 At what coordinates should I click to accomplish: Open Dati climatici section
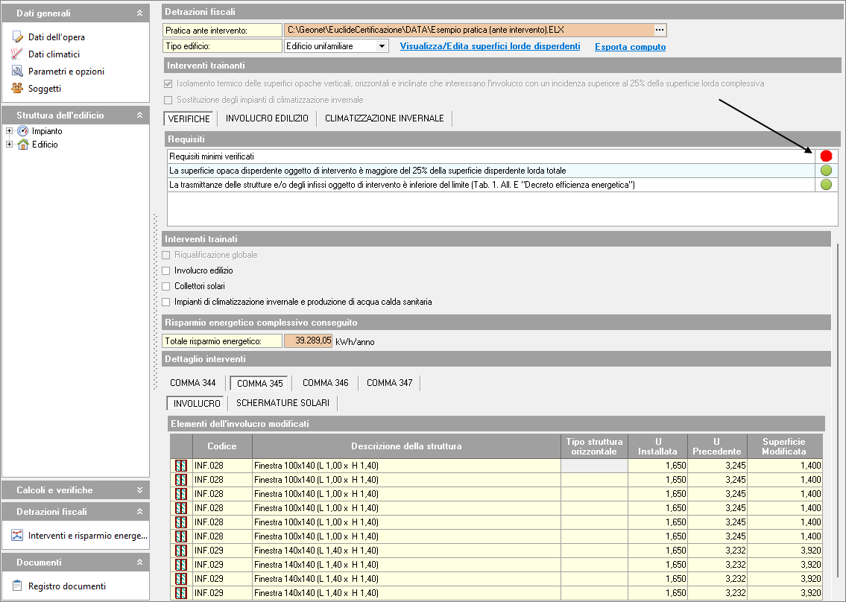[54, 54]
